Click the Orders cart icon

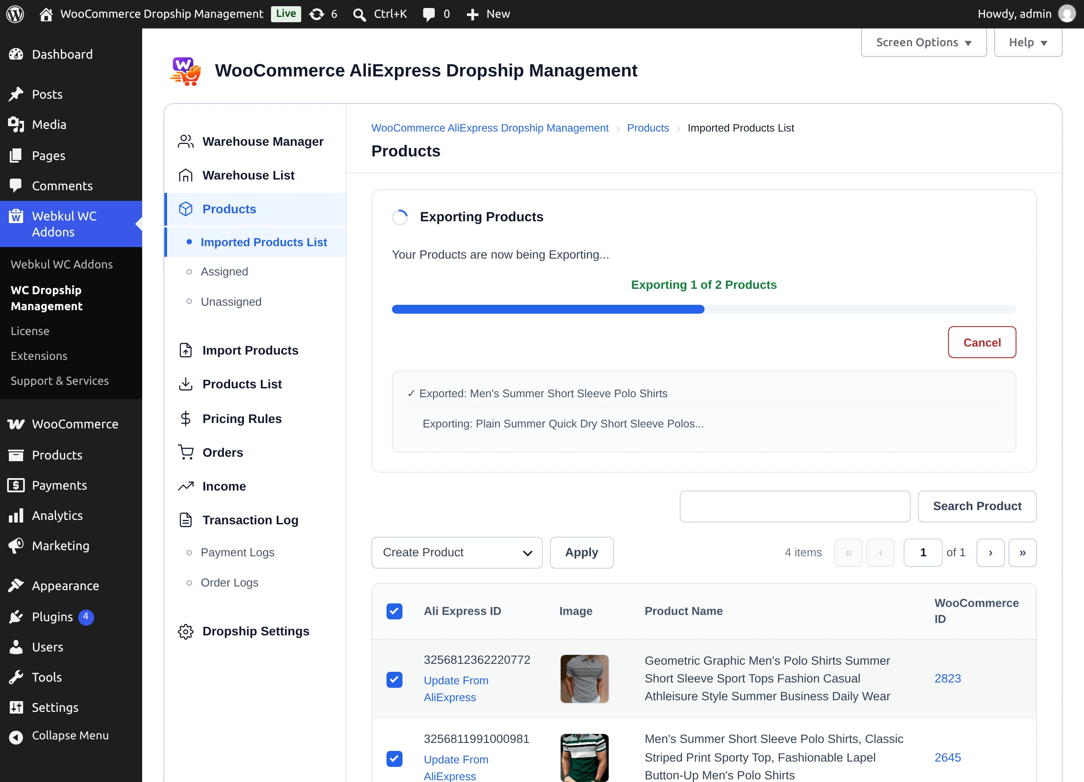185,452
